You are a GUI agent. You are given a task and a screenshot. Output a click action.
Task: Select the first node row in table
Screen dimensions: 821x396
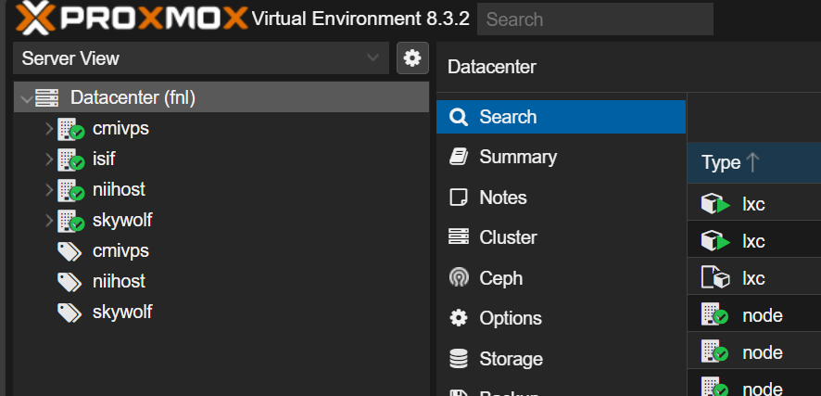click(754, 314)
